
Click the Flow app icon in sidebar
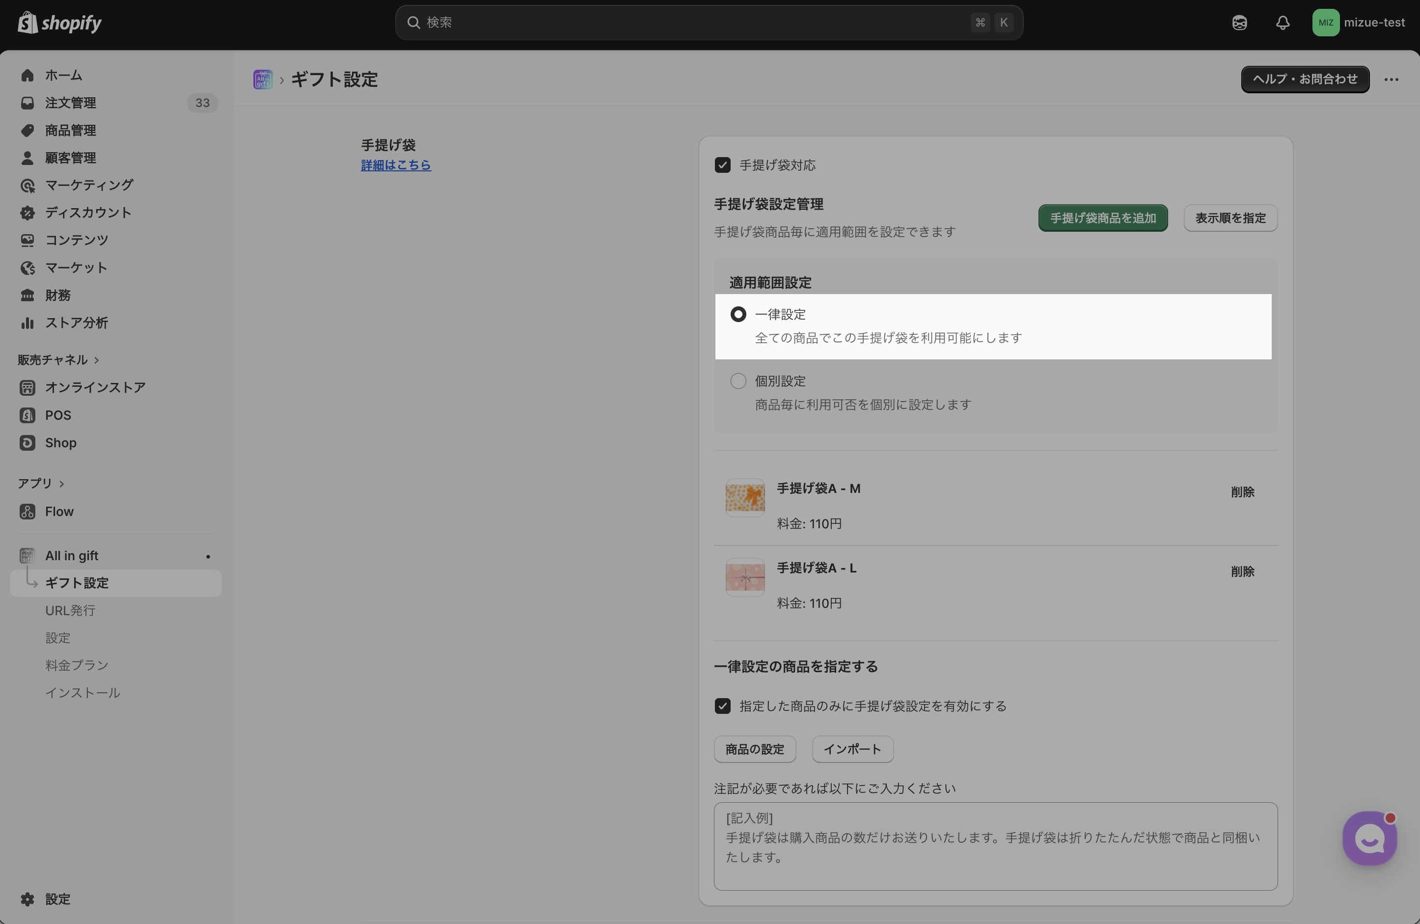pos(27,511)
